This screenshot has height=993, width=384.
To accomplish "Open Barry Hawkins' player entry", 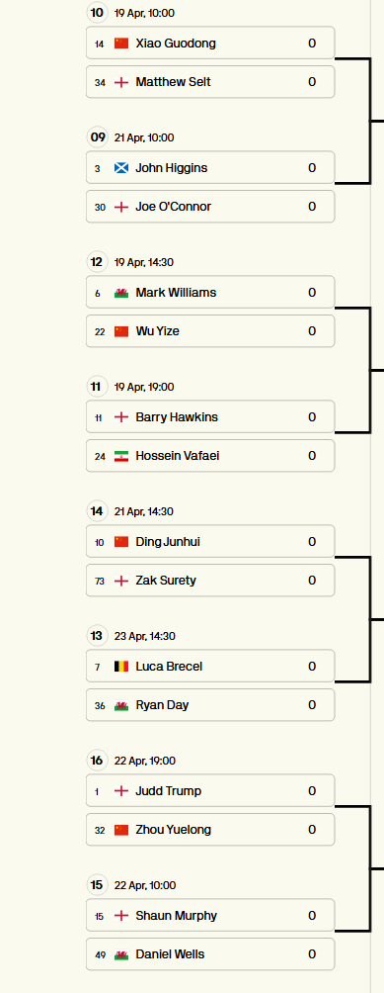I will point(210,416).
